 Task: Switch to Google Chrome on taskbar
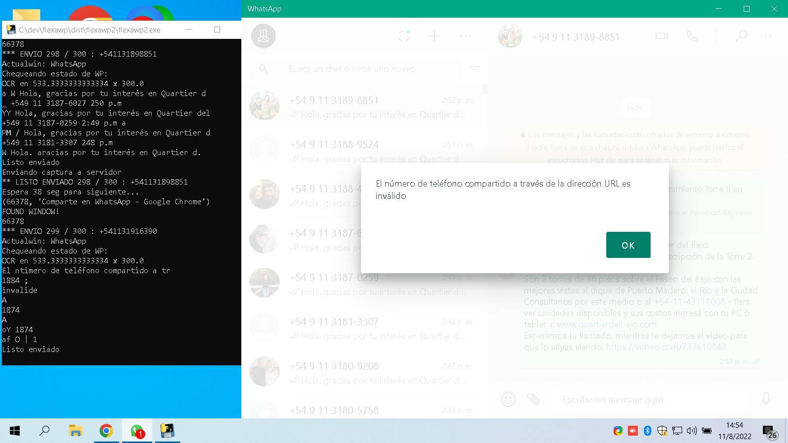click(106, 431)
